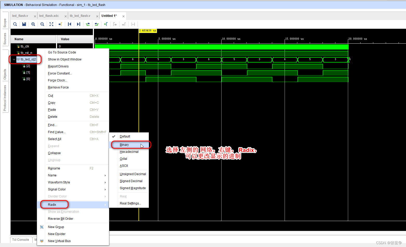This screenshot has width=406, height=247.
Task: Click Go To Source Code
Action: (x=62, y=52)
